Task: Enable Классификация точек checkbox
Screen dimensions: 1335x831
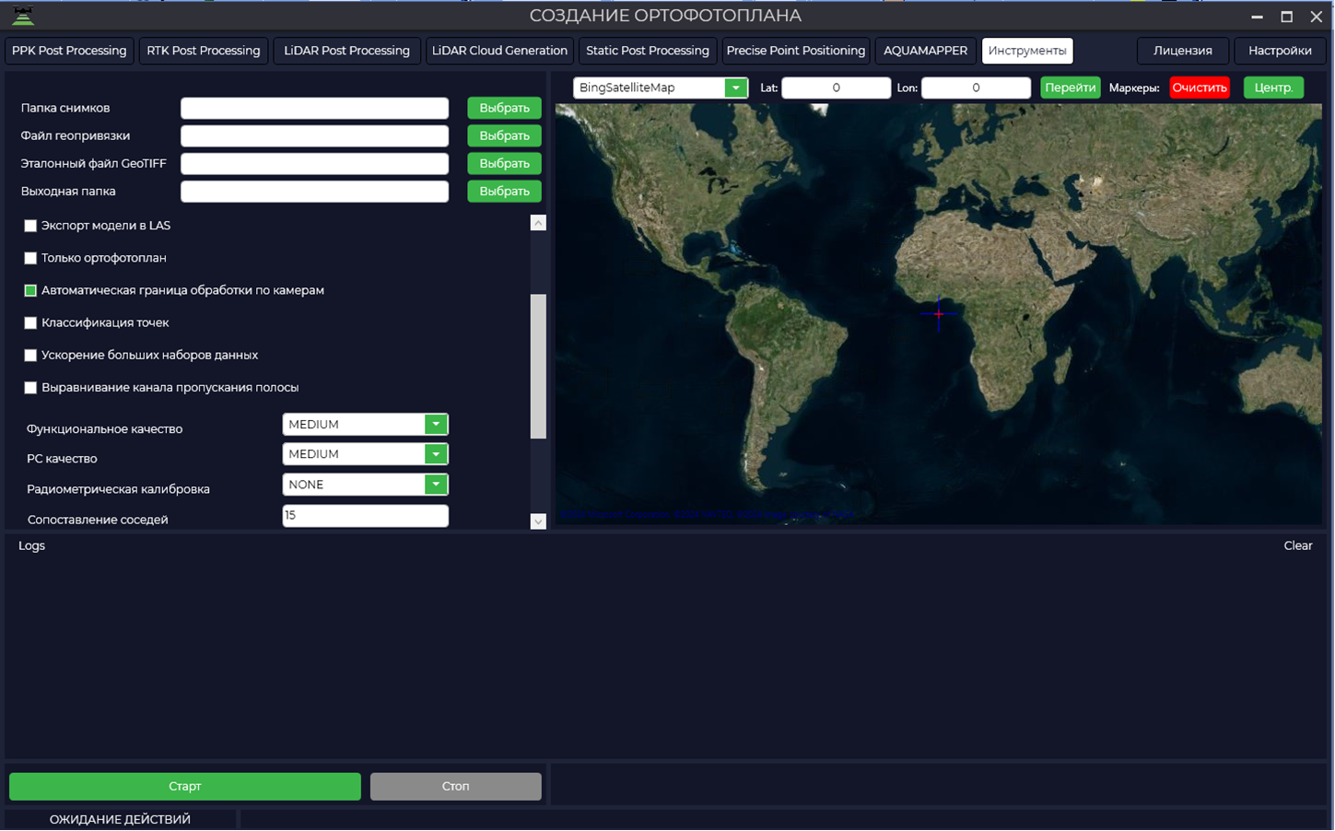Action: 30,322
